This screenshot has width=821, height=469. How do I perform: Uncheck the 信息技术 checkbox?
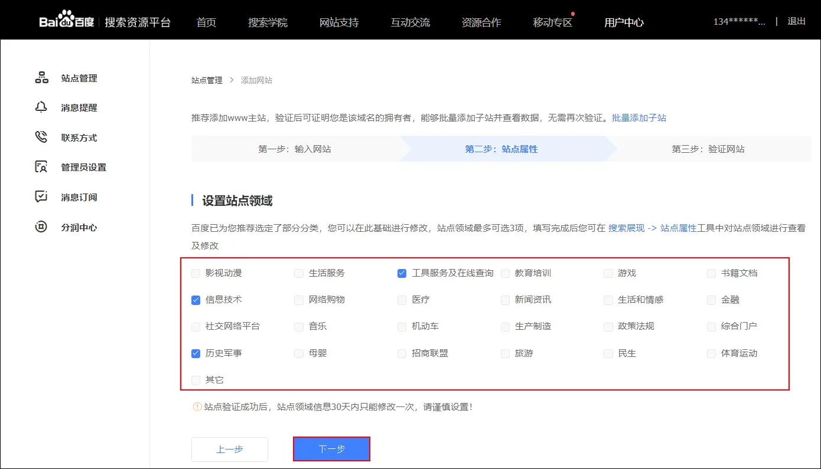196,300
